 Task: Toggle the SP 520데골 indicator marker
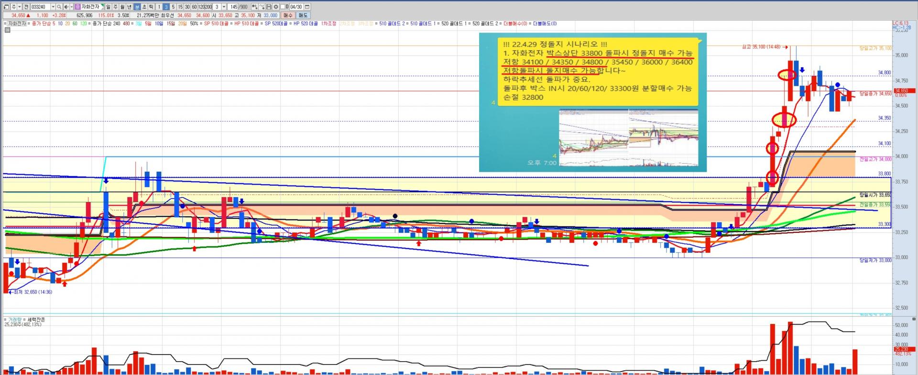tap(262, 23)
